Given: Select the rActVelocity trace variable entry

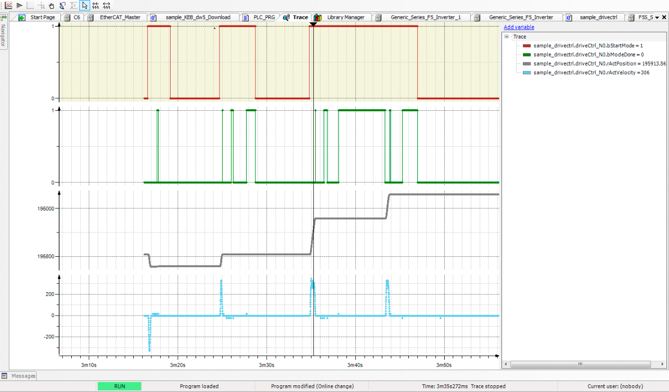Looking at the screenshot, I should point(591,72).
